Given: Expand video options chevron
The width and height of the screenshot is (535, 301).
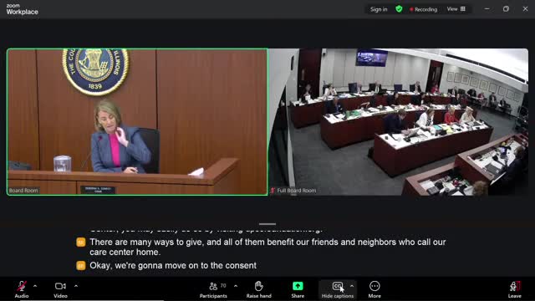Looking at the screenshot, I should [76, 286].
